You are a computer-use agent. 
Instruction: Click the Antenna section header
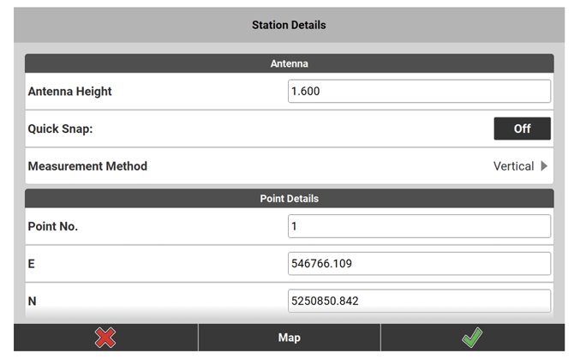(x=289, y=63)
